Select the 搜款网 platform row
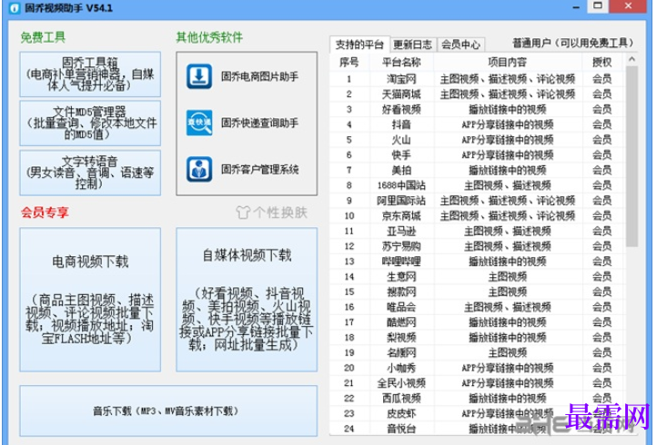The image size is (667, 445). (477, 292)
